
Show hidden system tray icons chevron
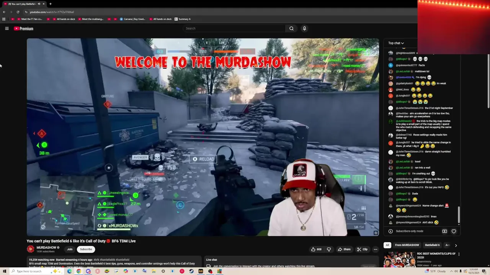[451, 271]
